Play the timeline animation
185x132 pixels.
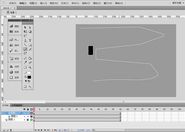click(x=42, y=130)
